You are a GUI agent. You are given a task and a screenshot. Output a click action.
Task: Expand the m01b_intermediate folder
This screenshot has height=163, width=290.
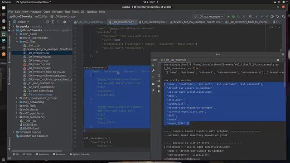[x=17, y=38]
